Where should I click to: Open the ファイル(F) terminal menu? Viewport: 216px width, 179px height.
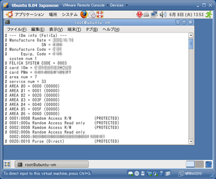tap(17, 29)
